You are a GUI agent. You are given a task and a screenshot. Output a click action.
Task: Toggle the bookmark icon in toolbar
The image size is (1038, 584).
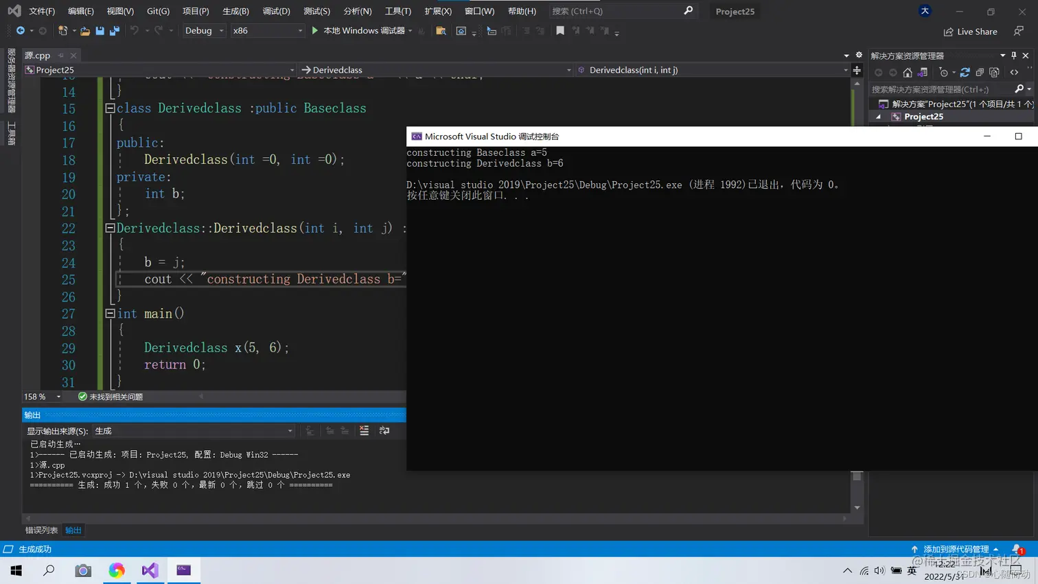[x=560, y=31]
